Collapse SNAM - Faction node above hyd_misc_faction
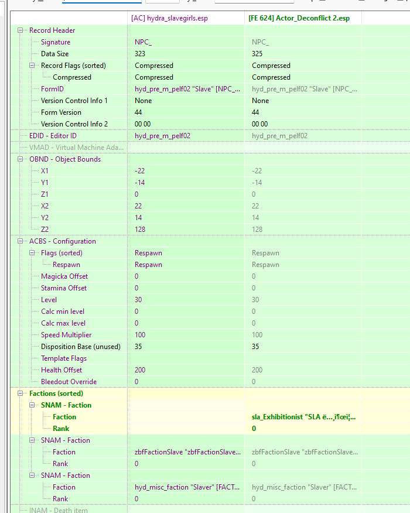This screenshot has width=410, height=513. (32, 476)
